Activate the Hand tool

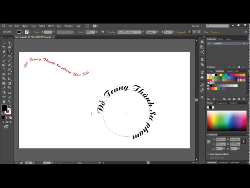click(4, 101)
